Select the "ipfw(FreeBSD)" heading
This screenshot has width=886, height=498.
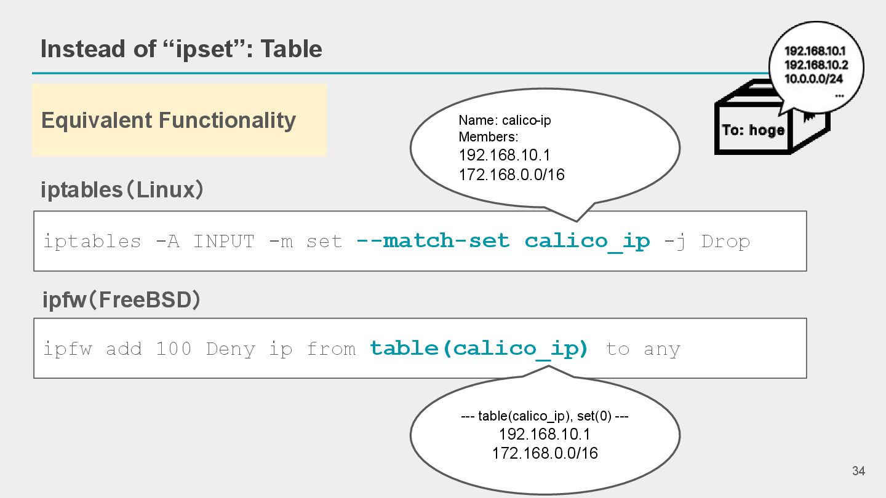tap(121, 300)
